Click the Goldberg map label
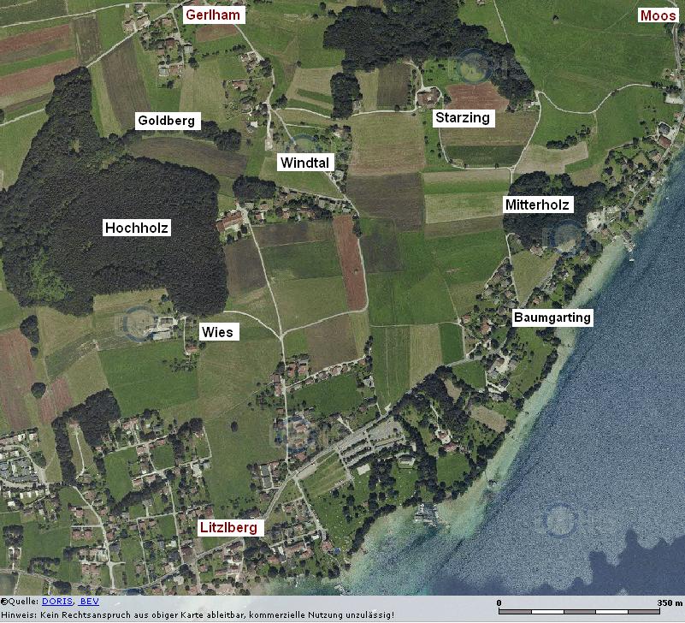Image resolution: width=685 pixels, height=623 pixels. pos(167,121)
